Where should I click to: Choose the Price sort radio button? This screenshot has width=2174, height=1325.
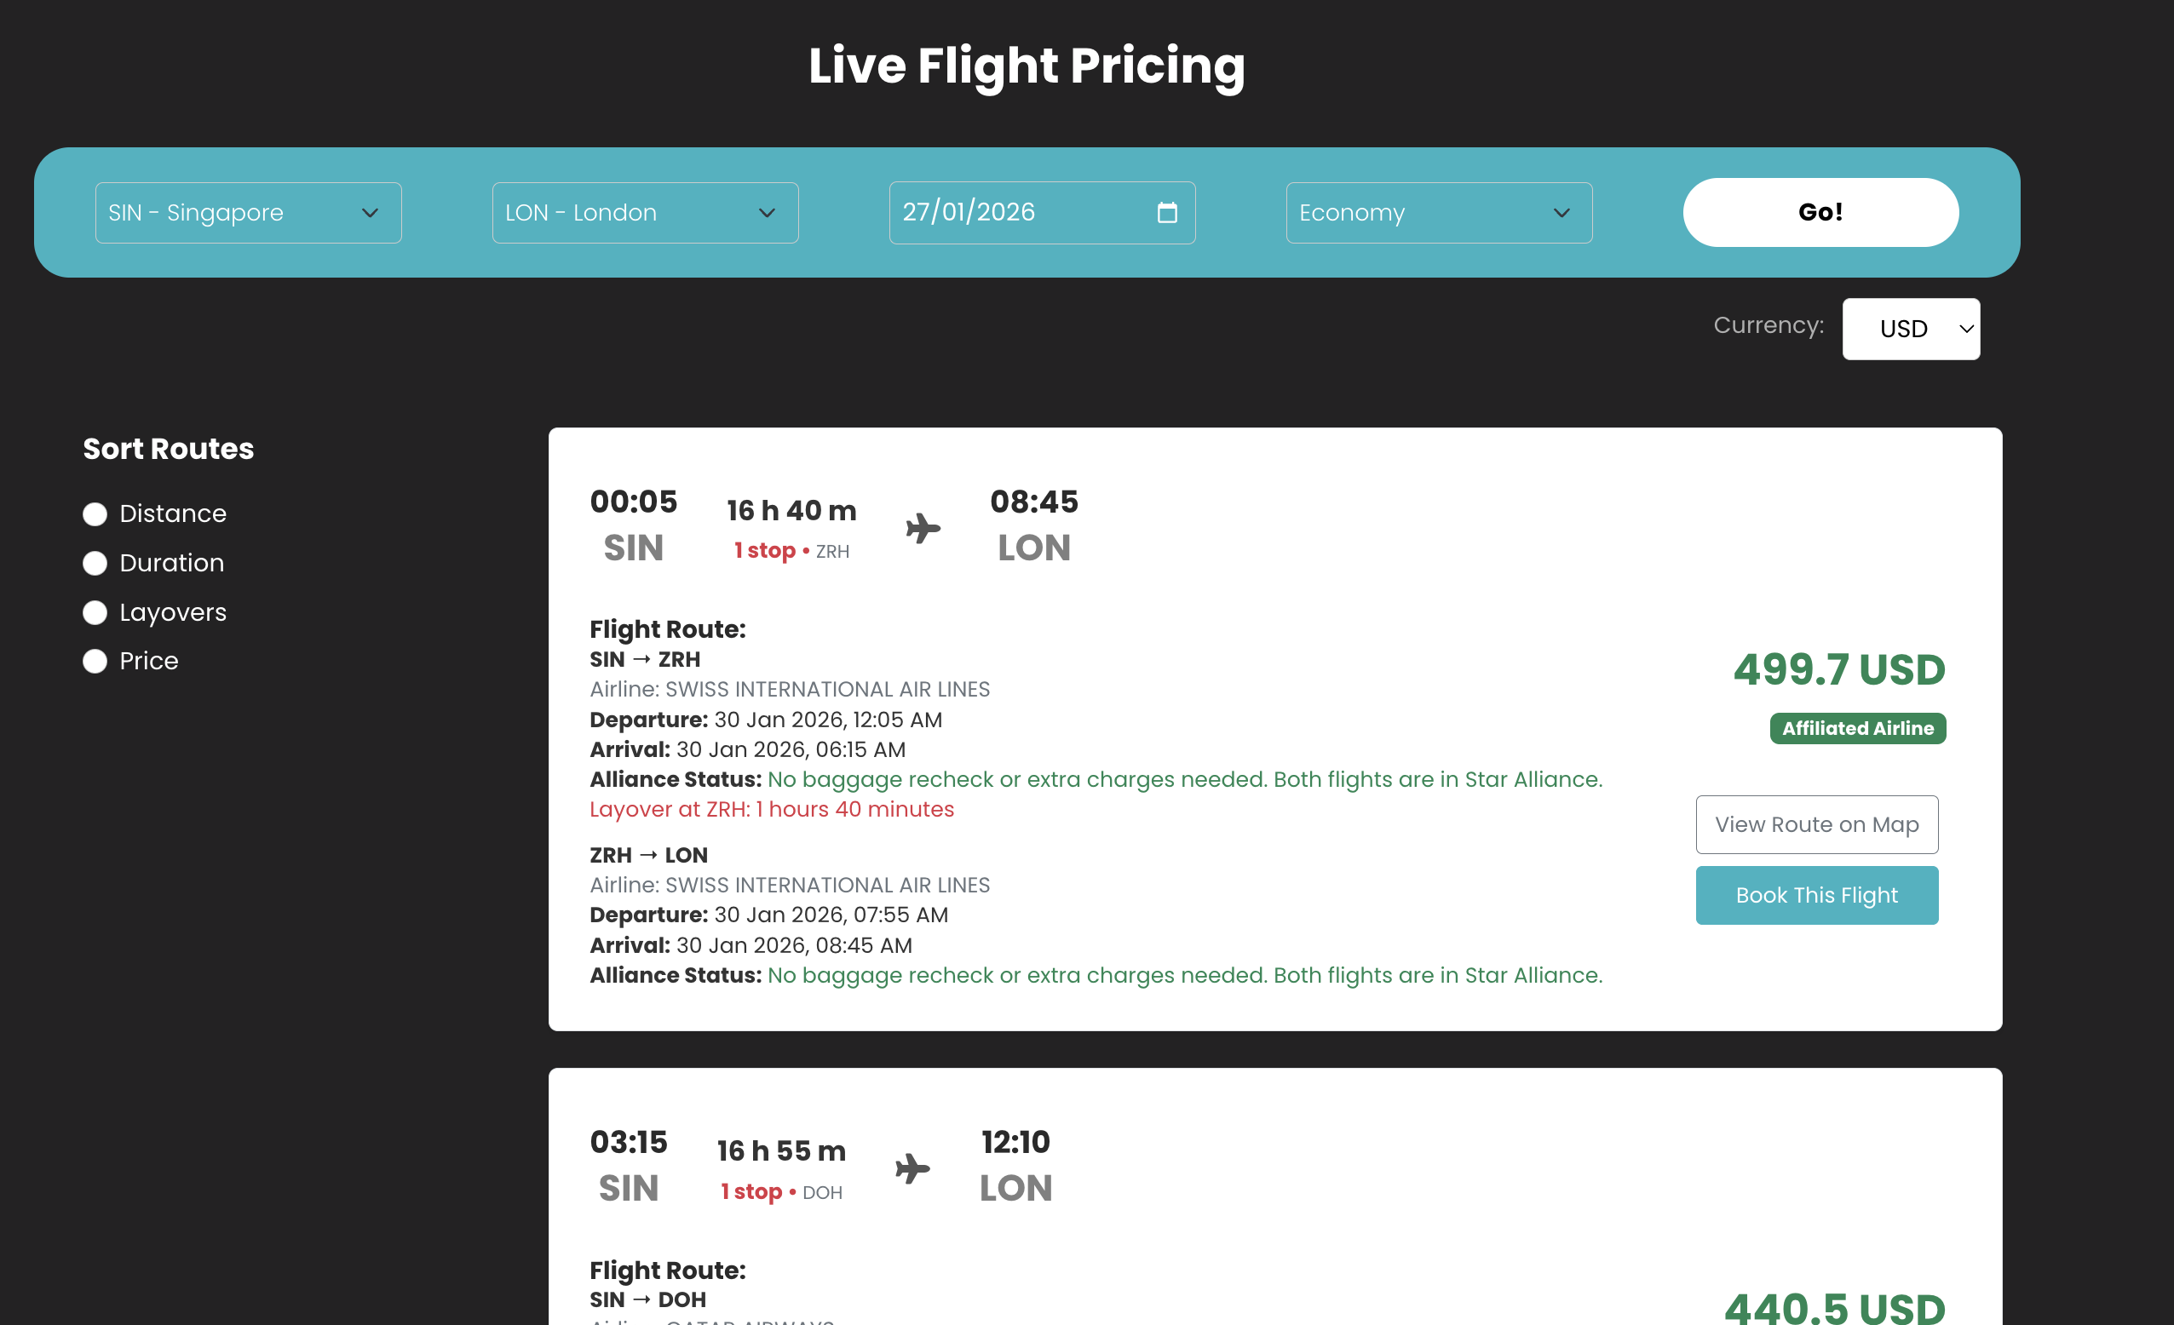pos(95,662)
